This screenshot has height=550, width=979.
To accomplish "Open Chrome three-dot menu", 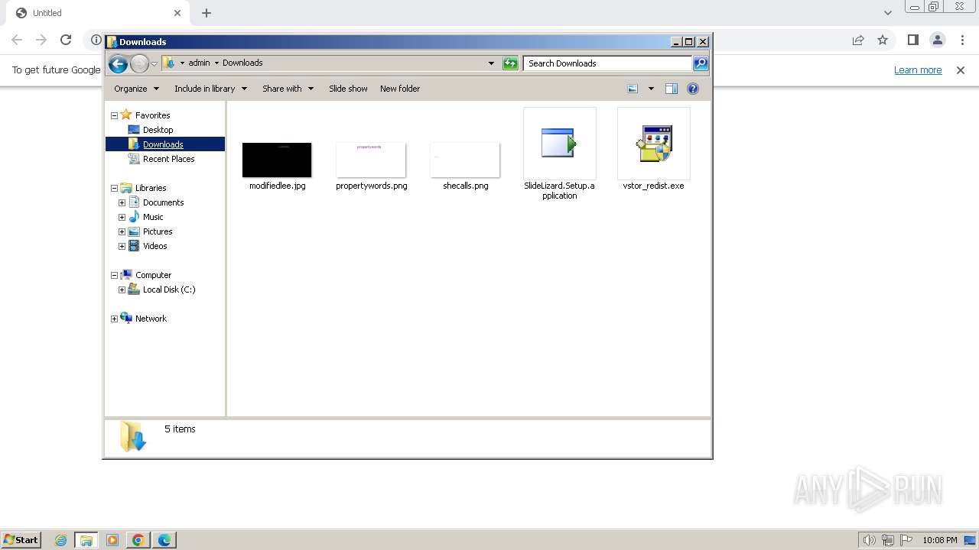I will (x=963, y=40).
